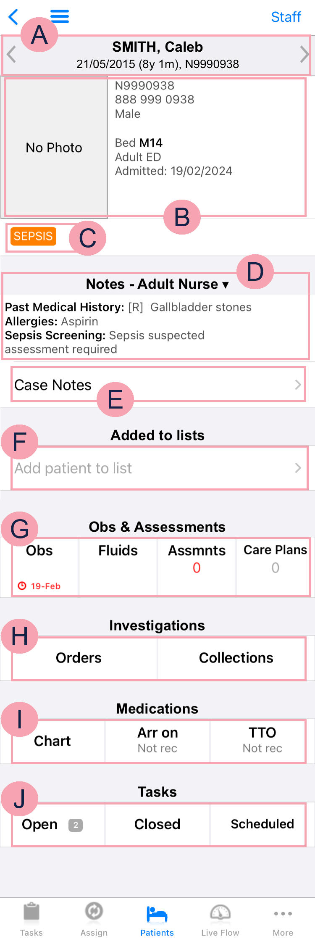315x939 pixels.
Task: Open Orders under Investigations
Action: click(79, 658)
